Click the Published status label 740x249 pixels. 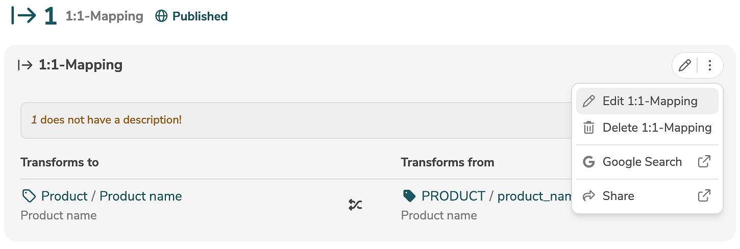coord(200,16)
